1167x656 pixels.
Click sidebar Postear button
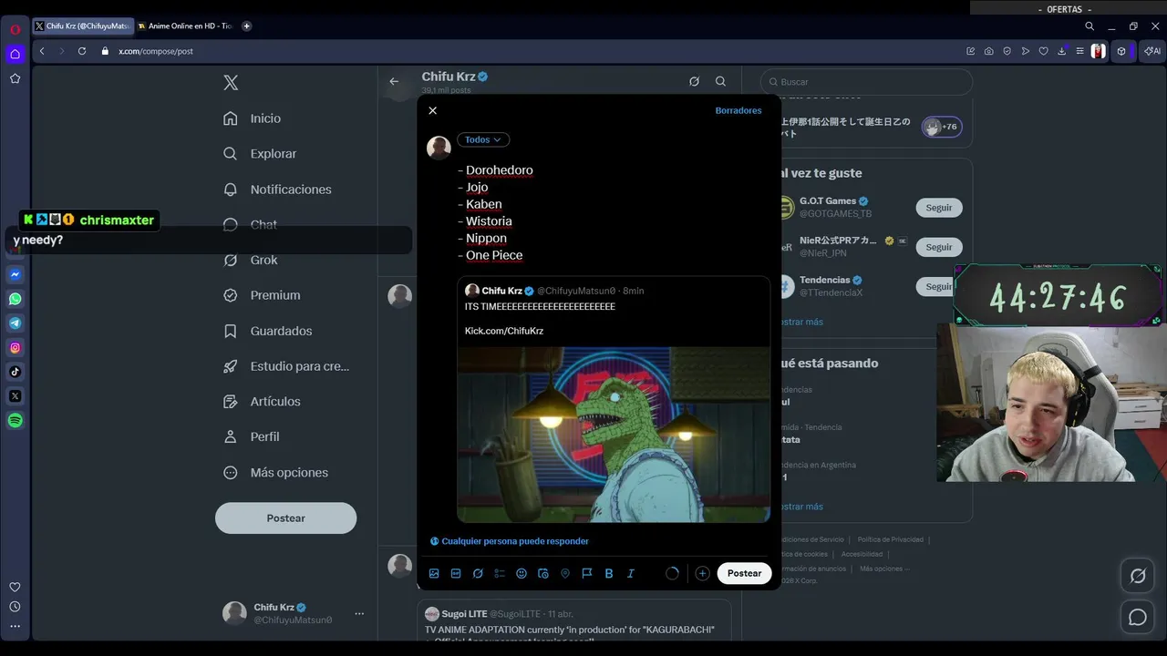pos(285,518)
